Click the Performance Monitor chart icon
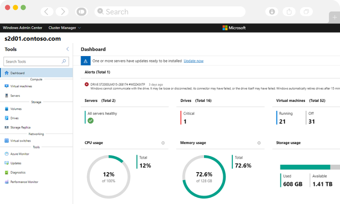Image resolution: width=340 pixels, height=204 pixels. [6, 181]
